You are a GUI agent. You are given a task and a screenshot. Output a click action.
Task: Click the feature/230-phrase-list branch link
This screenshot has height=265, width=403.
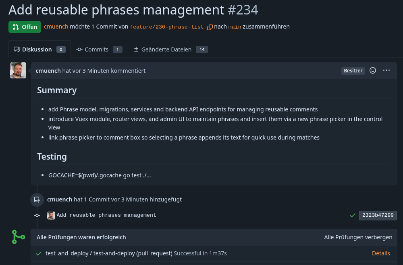(166, 27)
